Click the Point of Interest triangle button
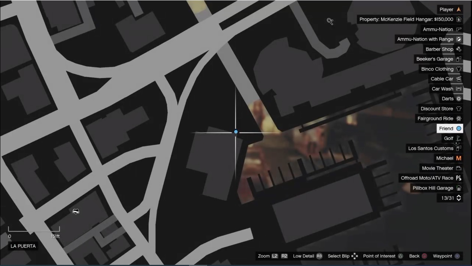The width and height of the screenshot is (472, 266). point(400,256)
